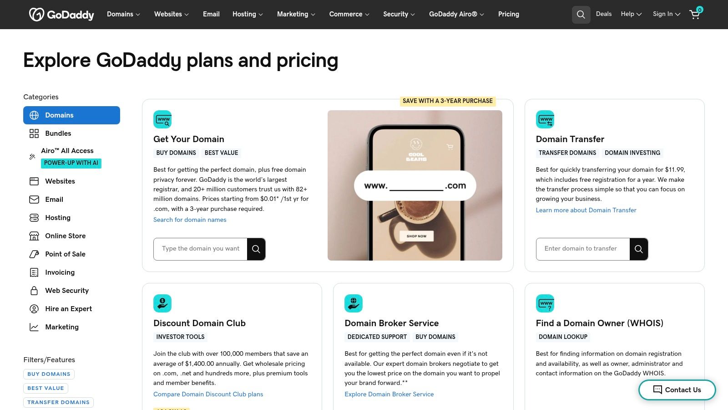The width and height of the screenshot is (728, 410).
Task: Expand the Hosting navigation dropdown
Action: click(x=248, y=14)
